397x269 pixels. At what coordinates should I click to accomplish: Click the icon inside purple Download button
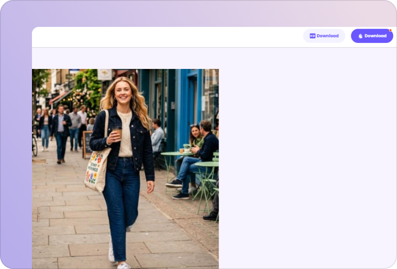pos(360,36)
